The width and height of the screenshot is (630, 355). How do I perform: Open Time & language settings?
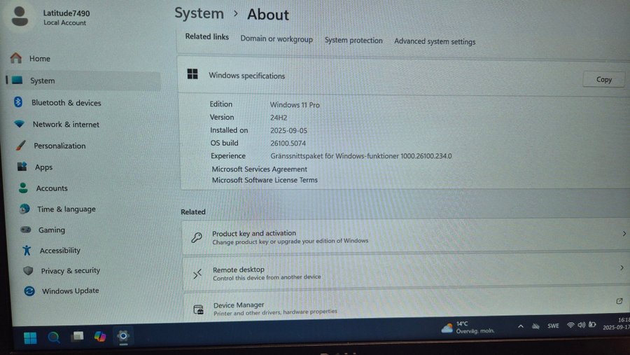[66, 209]
